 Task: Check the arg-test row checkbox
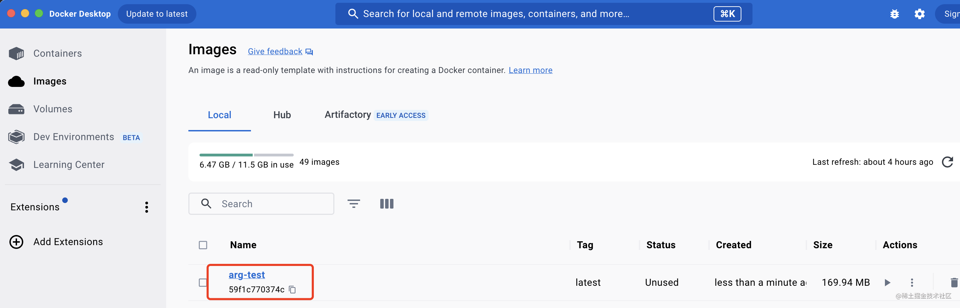click(x=203, y=283)
